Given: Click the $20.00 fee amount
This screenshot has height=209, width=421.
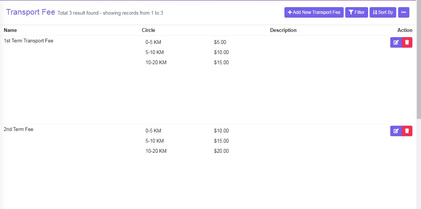Looking at the screenshot, I should pyautogui.click(x=221, y=151).
